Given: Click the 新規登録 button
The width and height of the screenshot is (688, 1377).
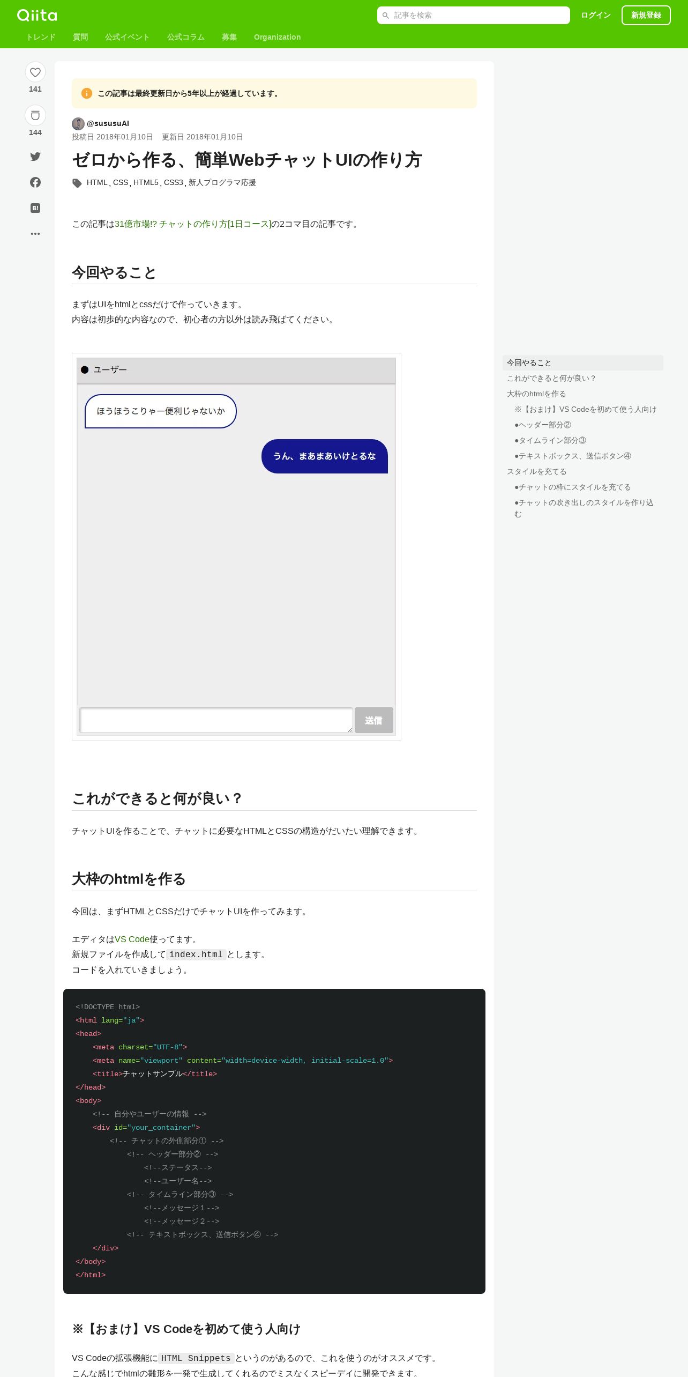Looking at the screenshot, I should coord(646,16).
